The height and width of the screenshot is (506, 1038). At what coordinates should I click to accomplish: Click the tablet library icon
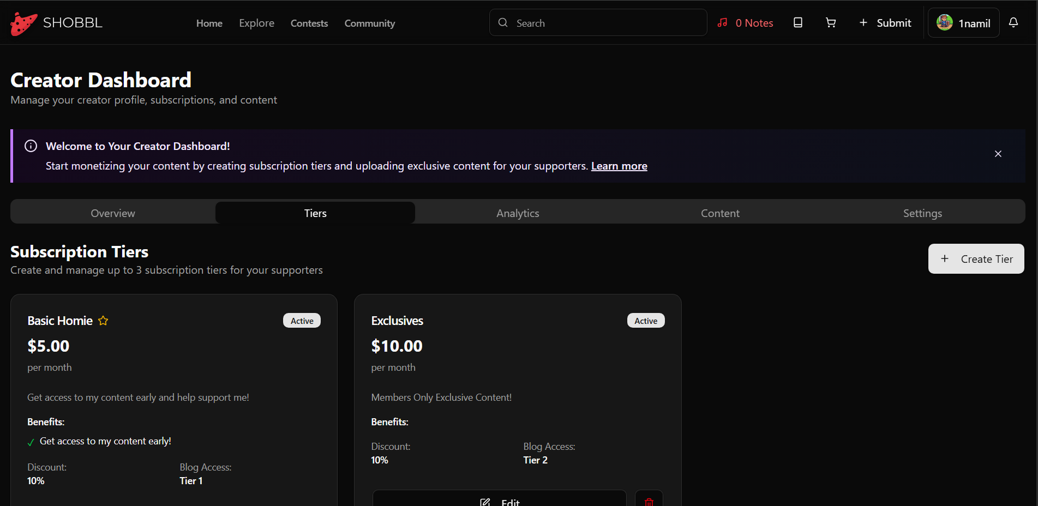coord(797,22)
